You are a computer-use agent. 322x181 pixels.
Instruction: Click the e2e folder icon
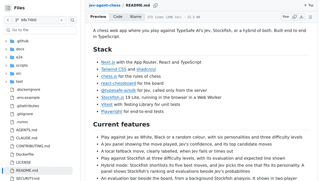click(12, 57)
